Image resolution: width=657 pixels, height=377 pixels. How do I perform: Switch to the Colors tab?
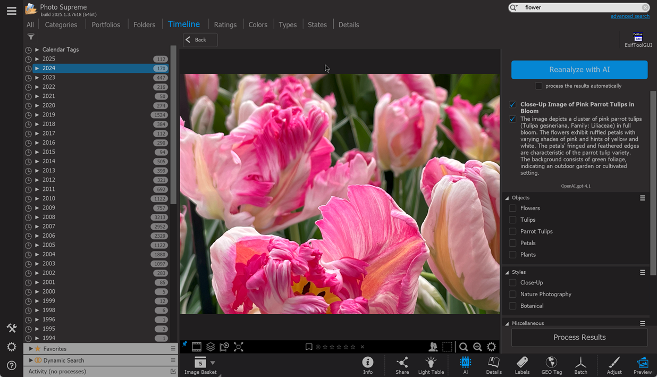click(258, 24)
